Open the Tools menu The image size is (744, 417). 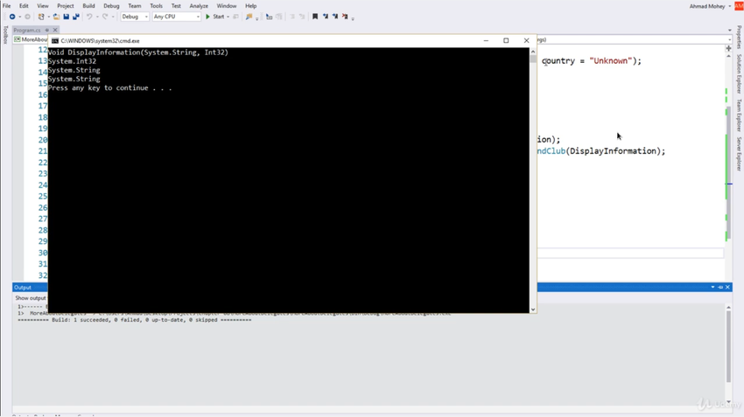156,6
